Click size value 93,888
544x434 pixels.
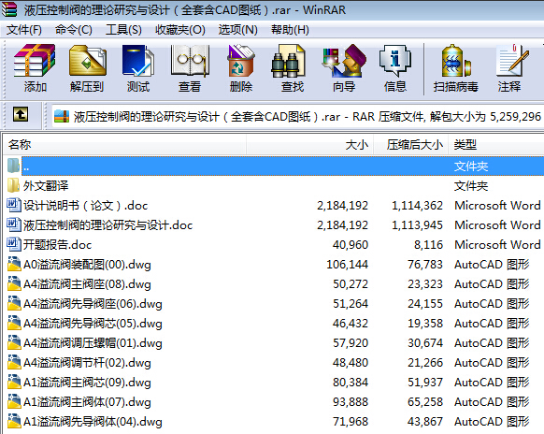(351, 402)
